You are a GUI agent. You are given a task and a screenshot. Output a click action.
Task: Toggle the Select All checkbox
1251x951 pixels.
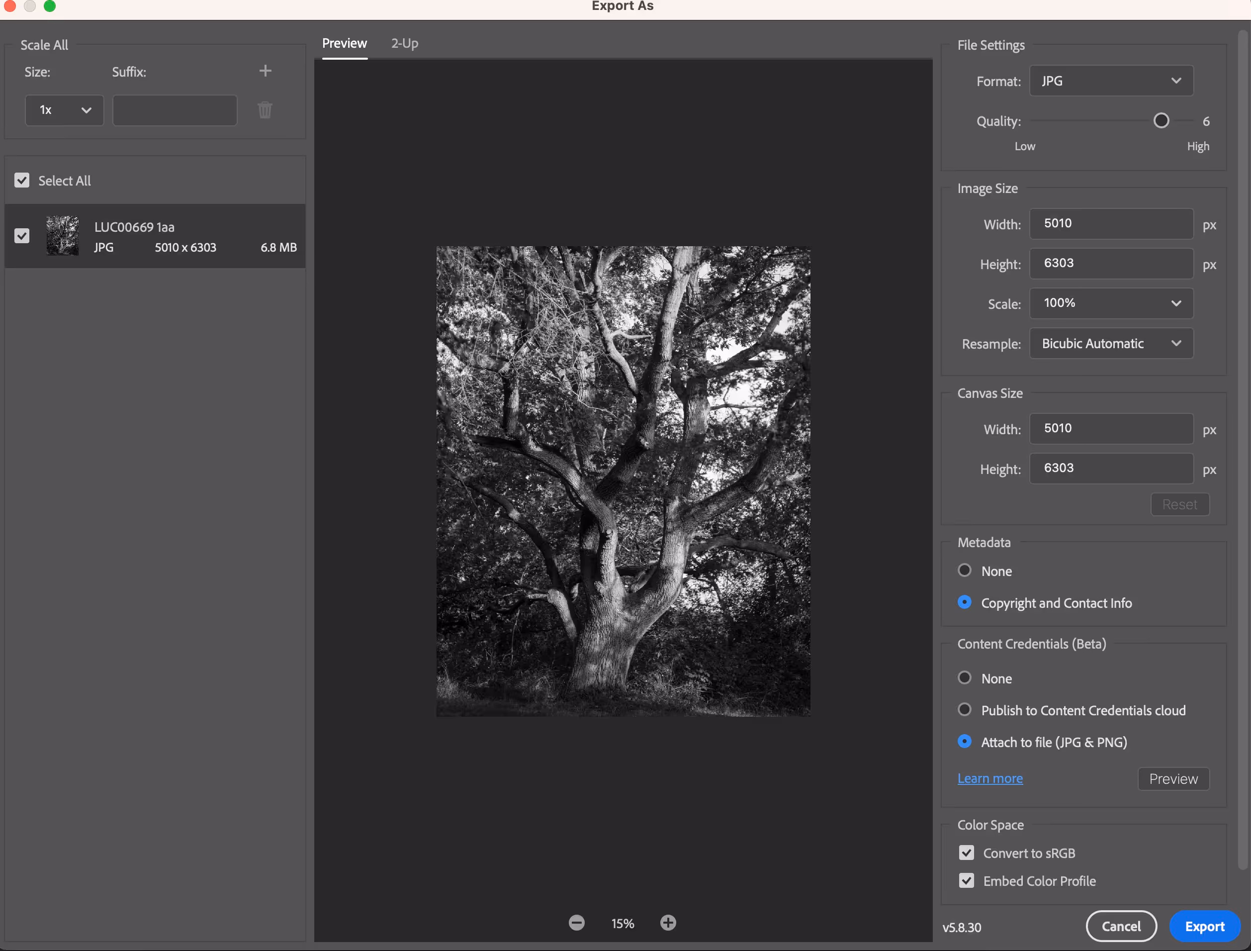[x=22, y=181]
